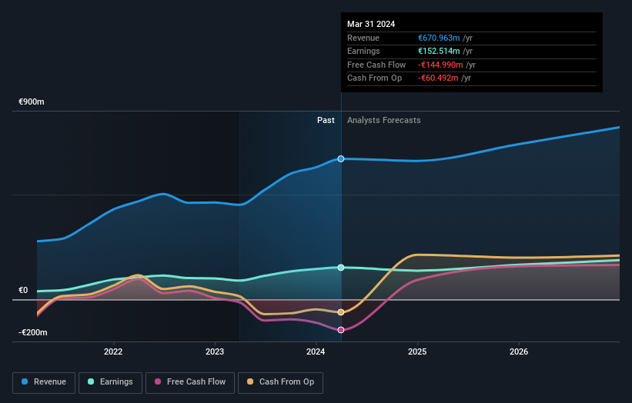Toggle the Revenue series in the legend
The height and width of the screenshot is (403, 632).
click(44, 382)
